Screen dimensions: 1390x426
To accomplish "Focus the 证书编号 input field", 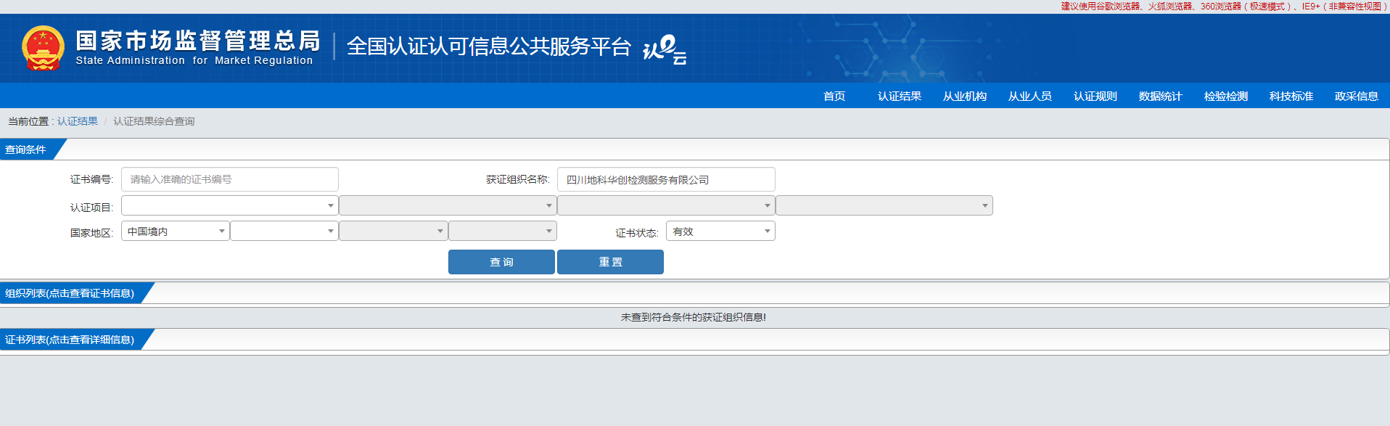I will (230, 179).
